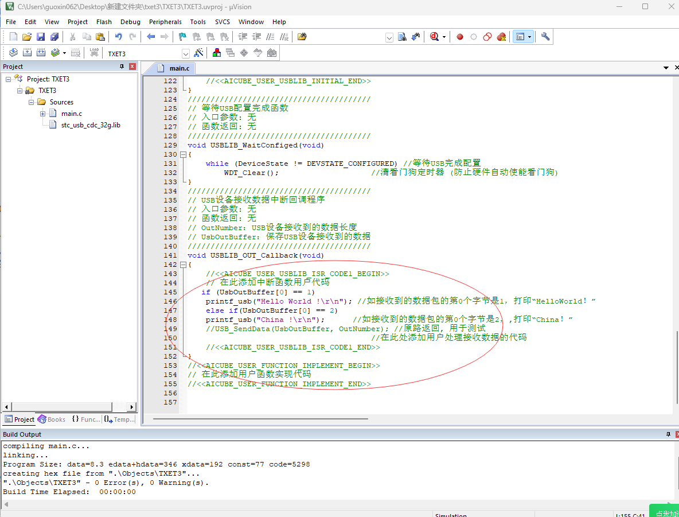Switch to the Temp... panel tab
The width and height of the screenshot is (679, 517).
pos(119,419)
